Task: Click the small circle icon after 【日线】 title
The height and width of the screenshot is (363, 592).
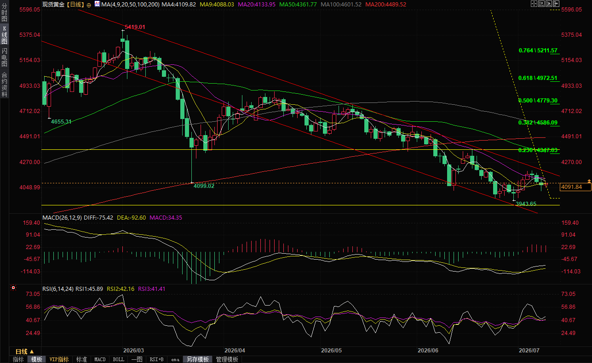Action: (x=88, y=4)
